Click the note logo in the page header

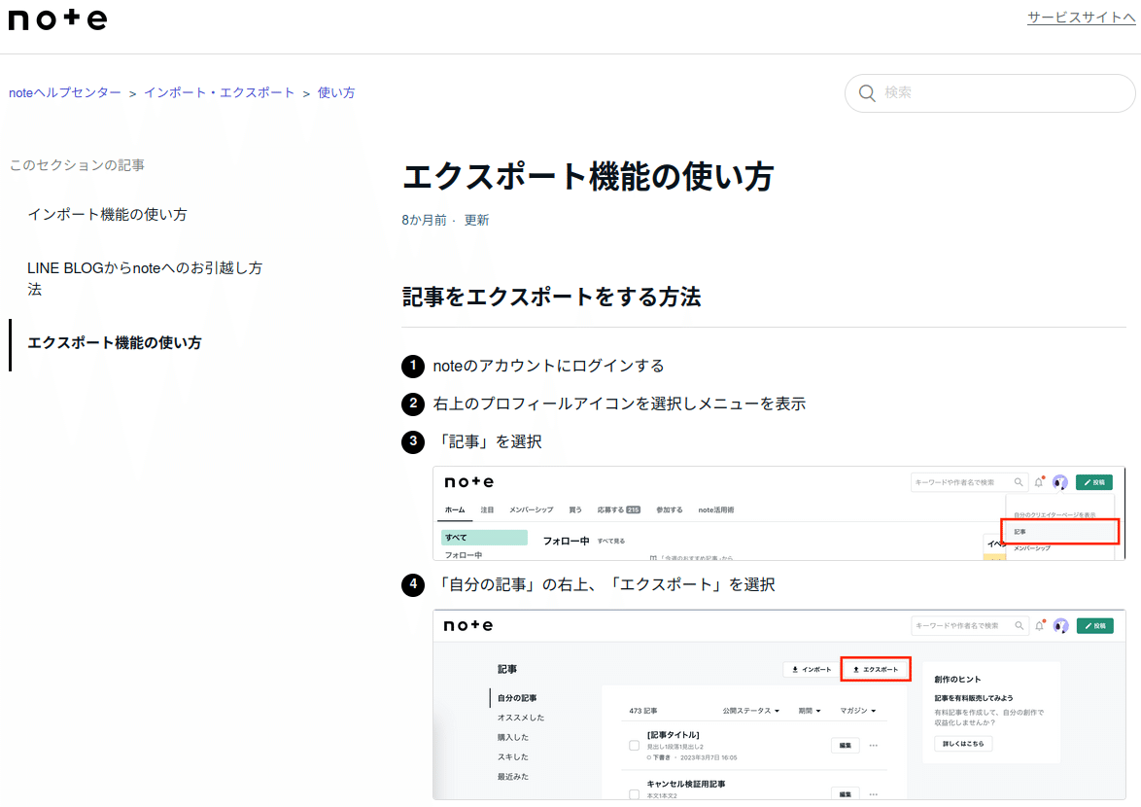pyautogui.click(x=56, y=20)
